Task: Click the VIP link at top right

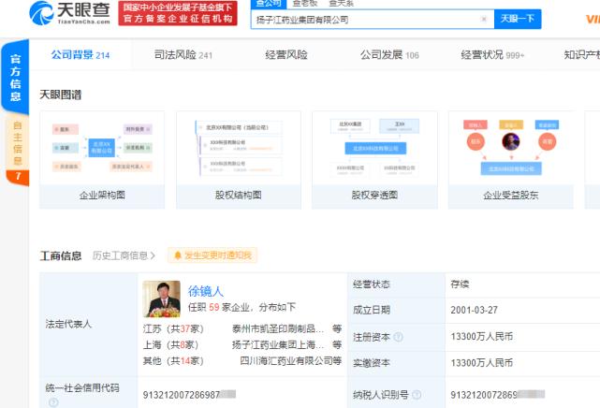Action: click(x=593, y=19)
